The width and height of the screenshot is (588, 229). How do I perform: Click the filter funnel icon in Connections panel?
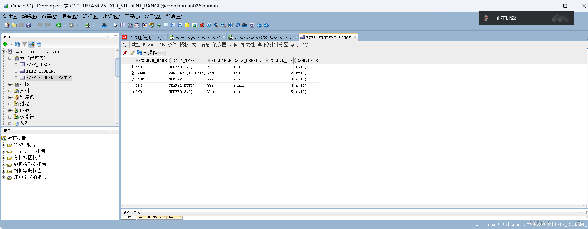click(24, 44)
